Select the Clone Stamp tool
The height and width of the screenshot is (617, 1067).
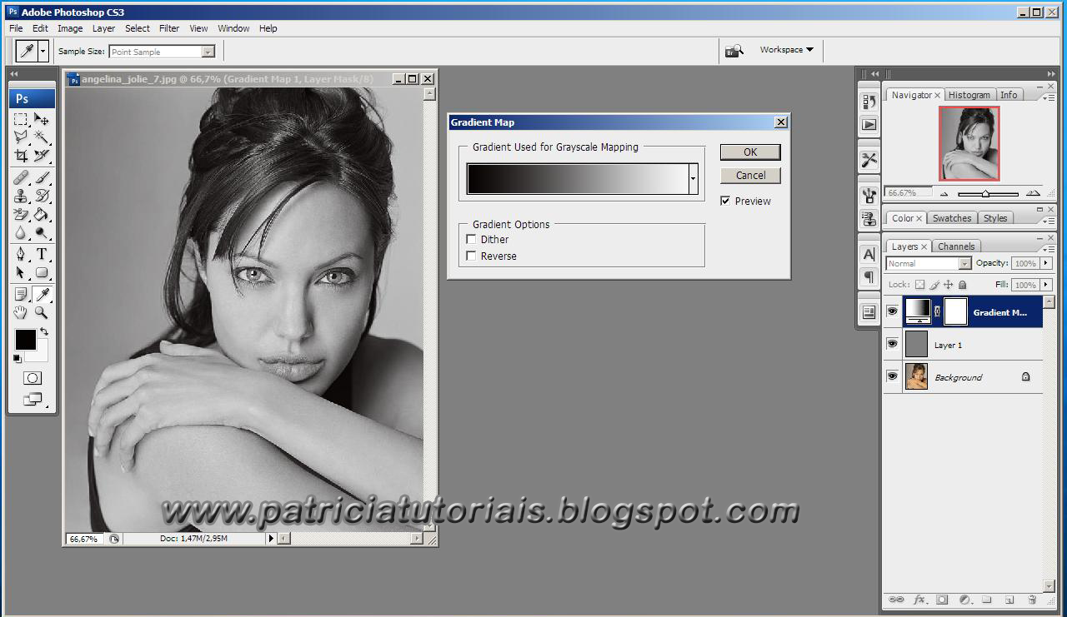(22, 196)
